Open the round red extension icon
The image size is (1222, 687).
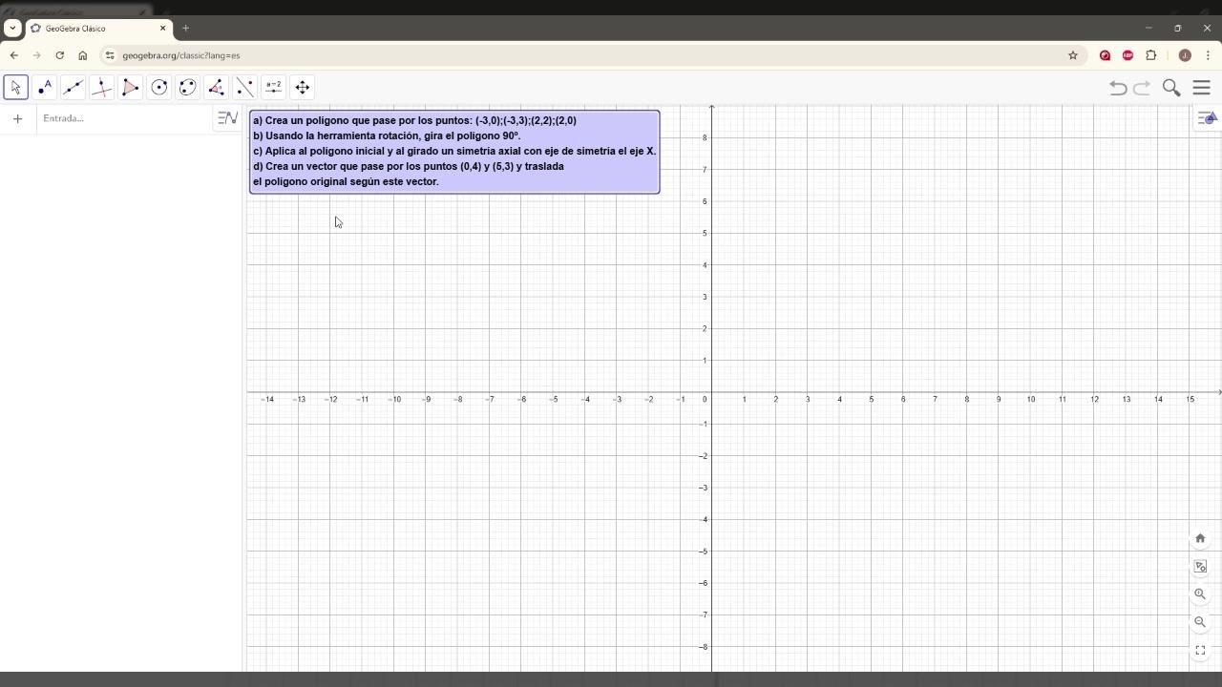coord(1105,55)
